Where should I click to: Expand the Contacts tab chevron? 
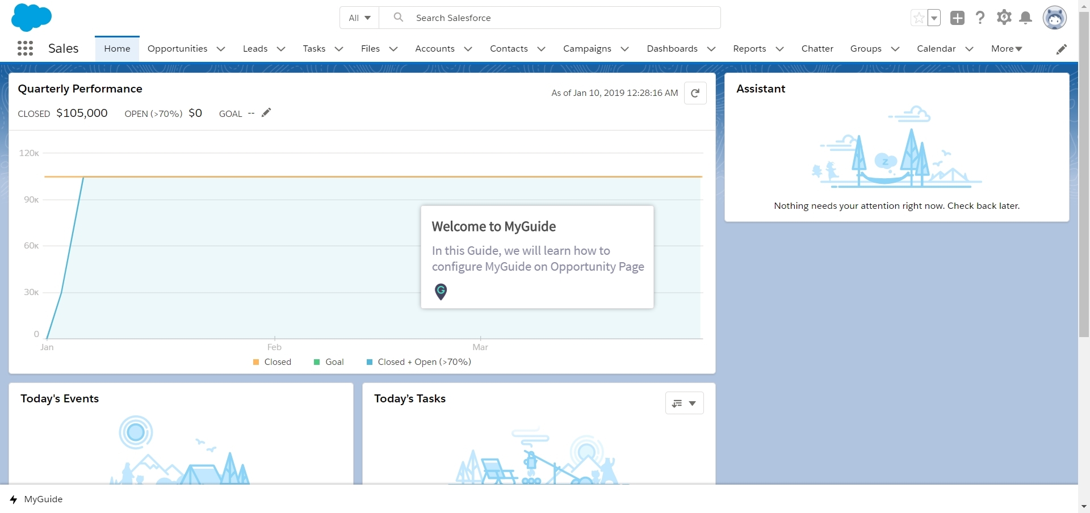point(541,49)
